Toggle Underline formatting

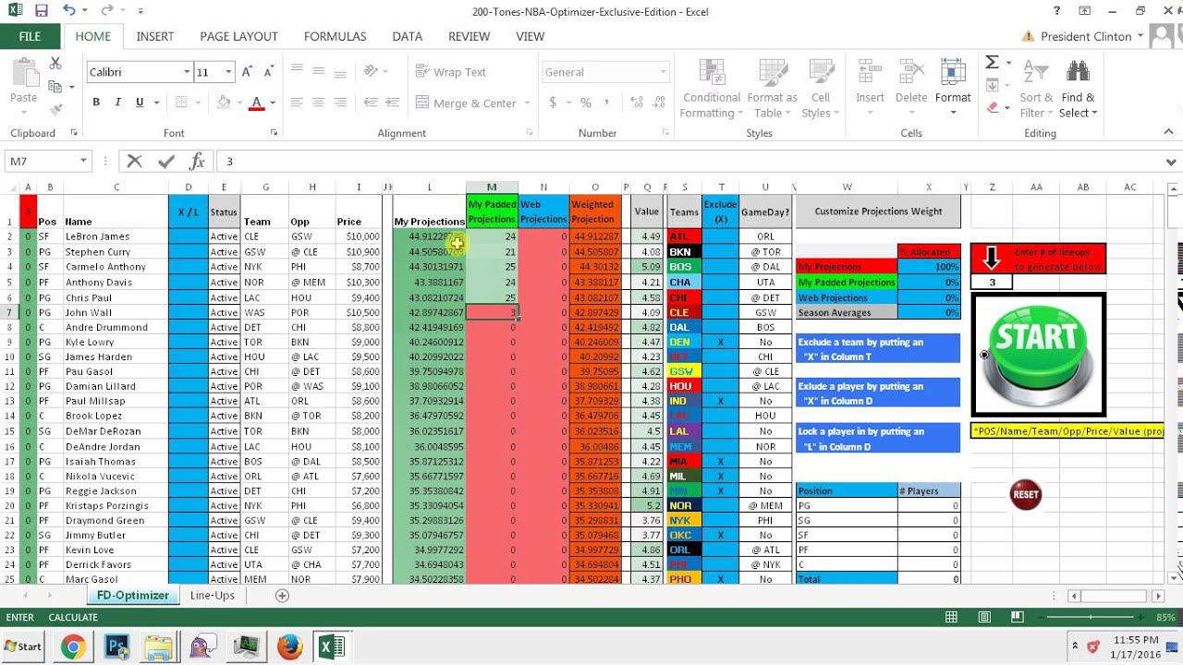tap(140, 103)
